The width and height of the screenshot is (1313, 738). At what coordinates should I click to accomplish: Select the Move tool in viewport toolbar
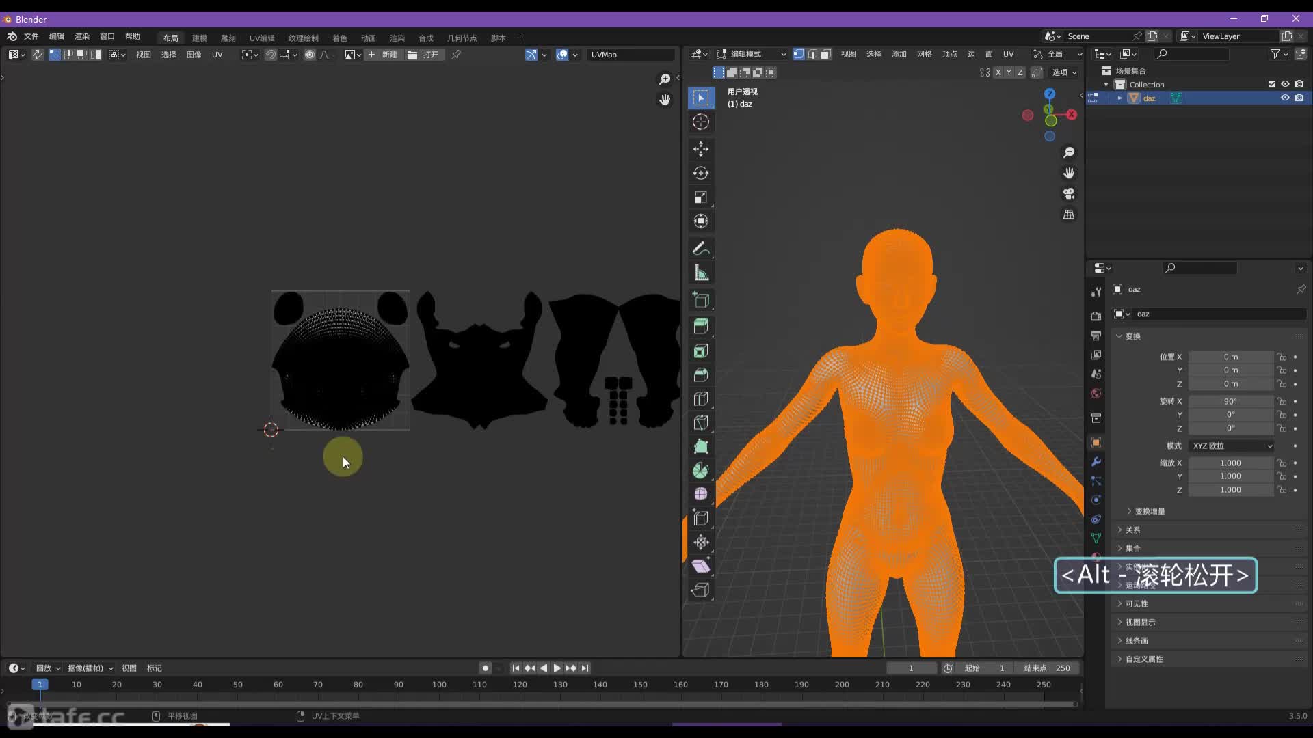[701, 149]
